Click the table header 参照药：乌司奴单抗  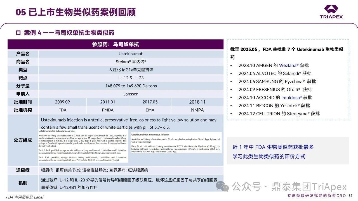116,44
